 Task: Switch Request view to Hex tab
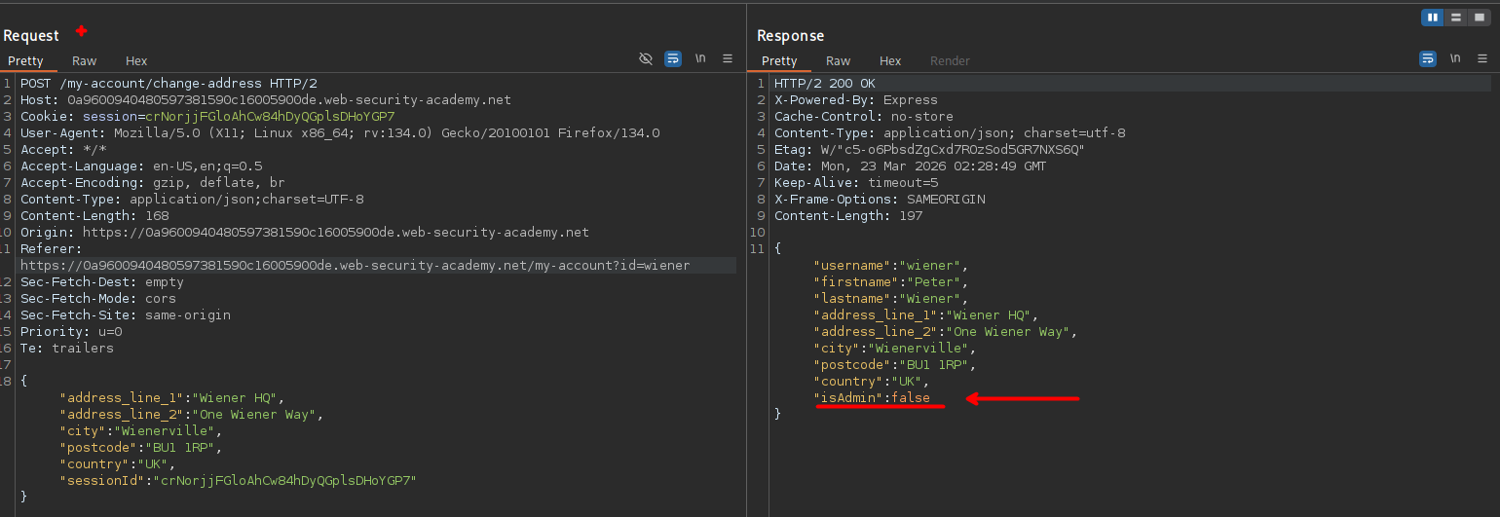point(136,61)
